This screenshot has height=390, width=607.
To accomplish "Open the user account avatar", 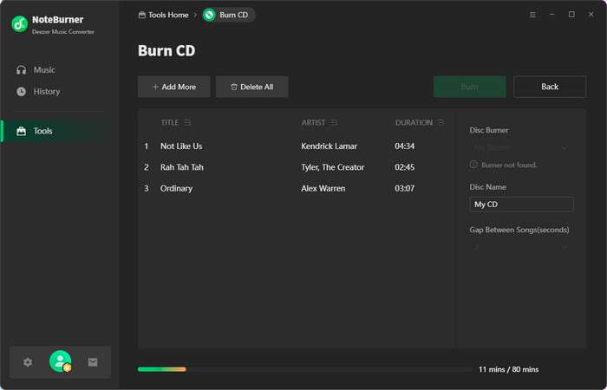I will (60, 361).
